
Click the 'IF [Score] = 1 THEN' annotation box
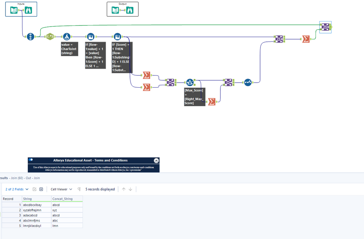[122, 57]
